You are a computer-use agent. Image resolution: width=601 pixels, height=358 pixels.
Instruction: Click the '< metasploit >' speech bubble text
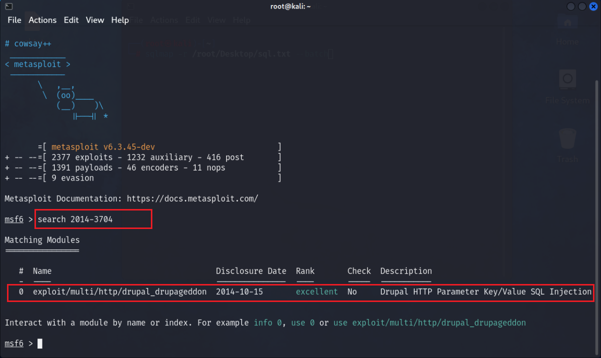(x=37, y=64)
